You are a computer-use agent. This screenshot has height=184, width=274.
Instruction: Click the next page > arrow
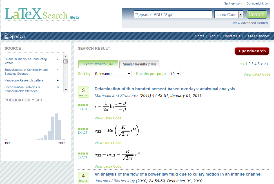(x=262, y=64)
